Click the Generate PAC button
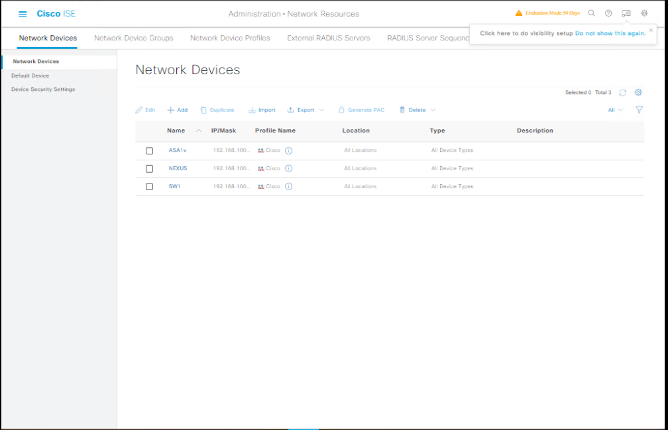The width and height of the screenshot is (668, 430). tap(361, 110)
